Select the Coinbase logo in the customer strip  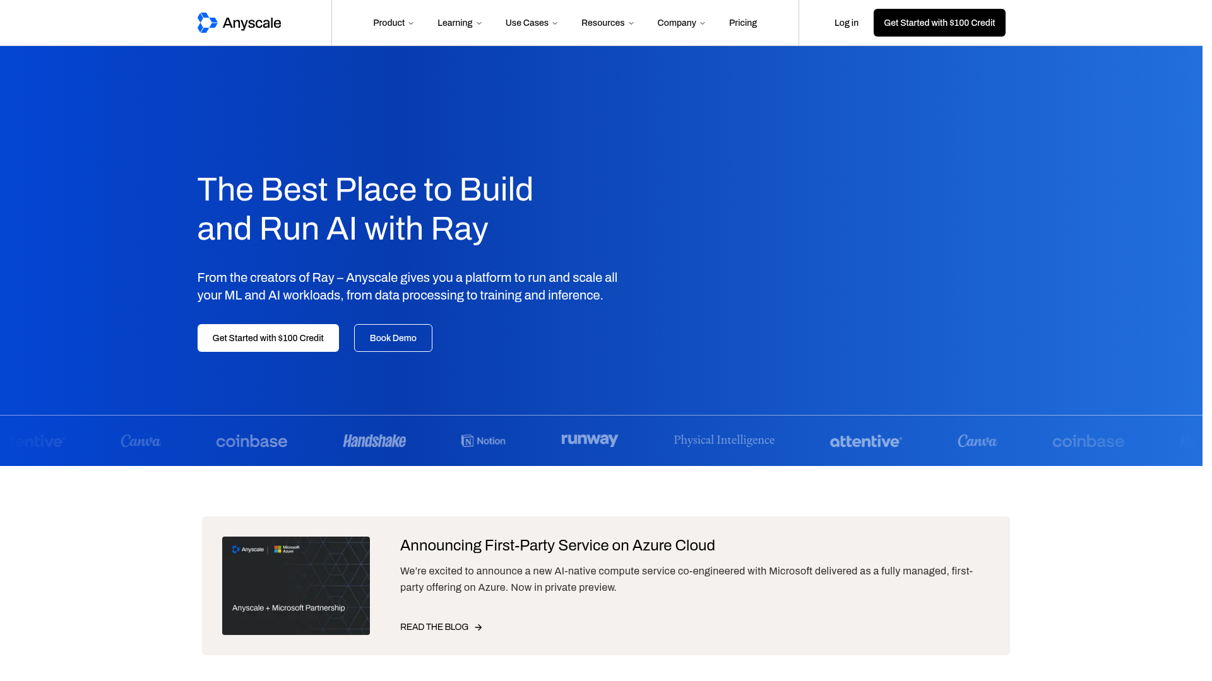tap(251, 441)
